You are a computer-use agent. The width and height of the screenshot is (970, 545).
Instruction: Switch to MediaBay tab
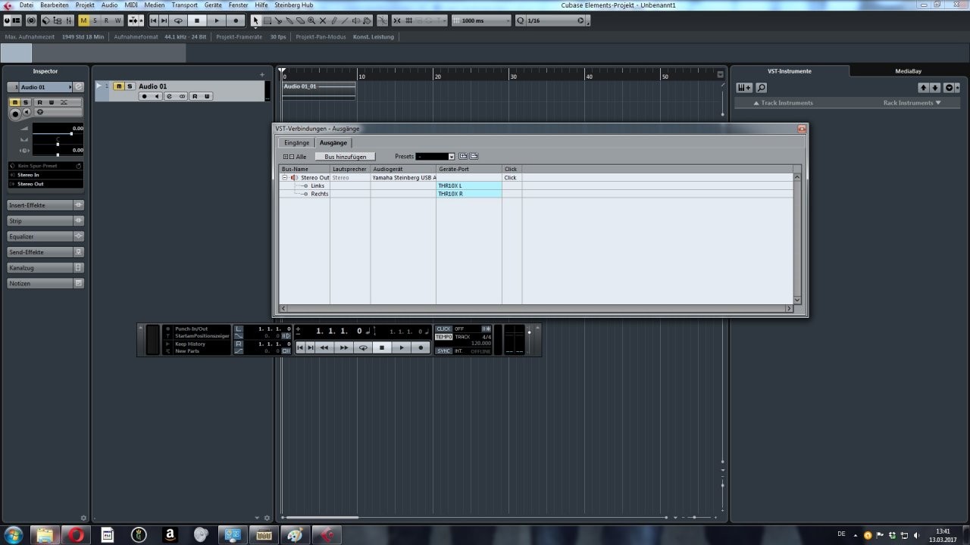(x=908, y=71)
